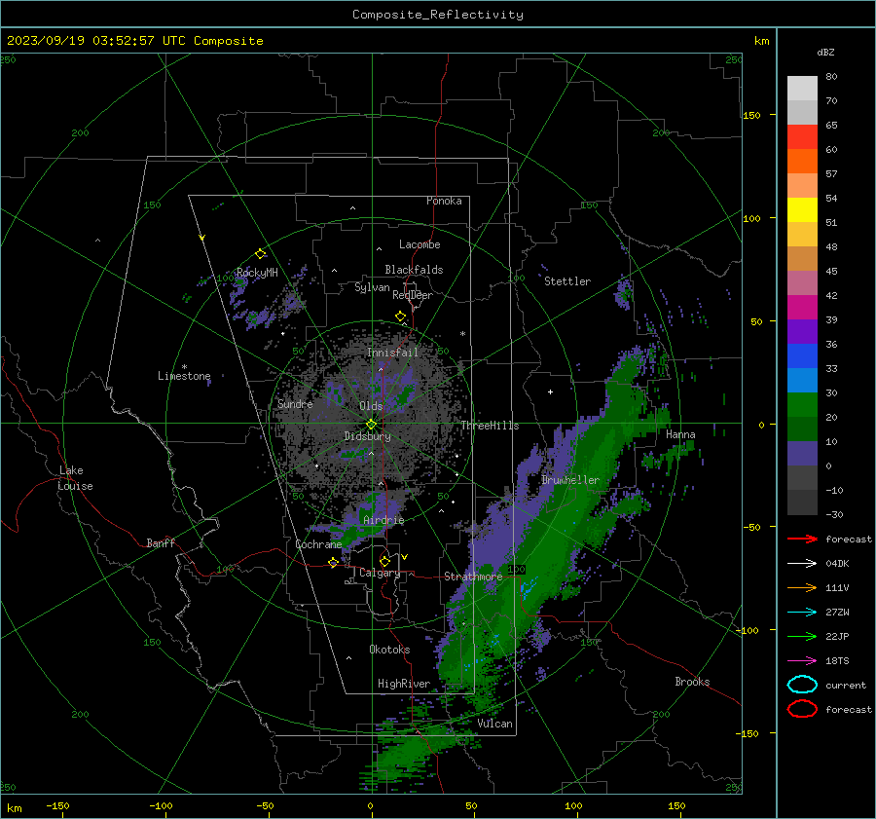This screenshot has height=819, width=876.
Task: Click the Airdrie city label
Action: click(383, 520)
